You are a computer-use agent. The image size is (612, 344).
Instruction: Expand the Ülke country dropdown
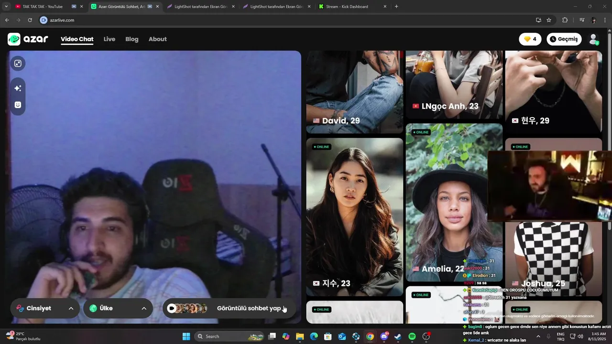coord(118,308)
